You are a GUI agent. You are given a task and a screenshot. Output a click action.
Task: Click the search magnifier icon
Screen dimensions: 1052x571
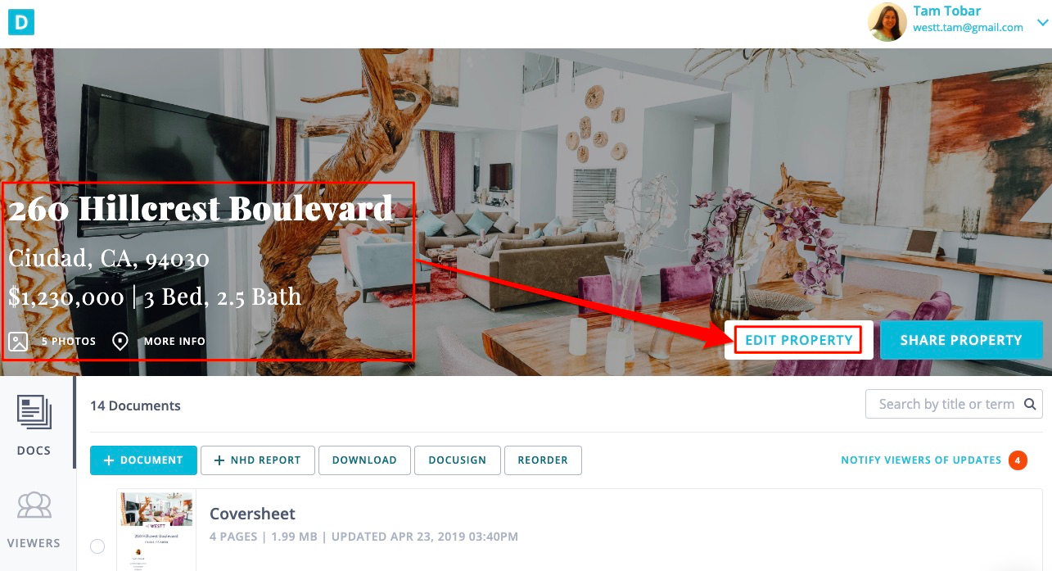pos(1030,404)
